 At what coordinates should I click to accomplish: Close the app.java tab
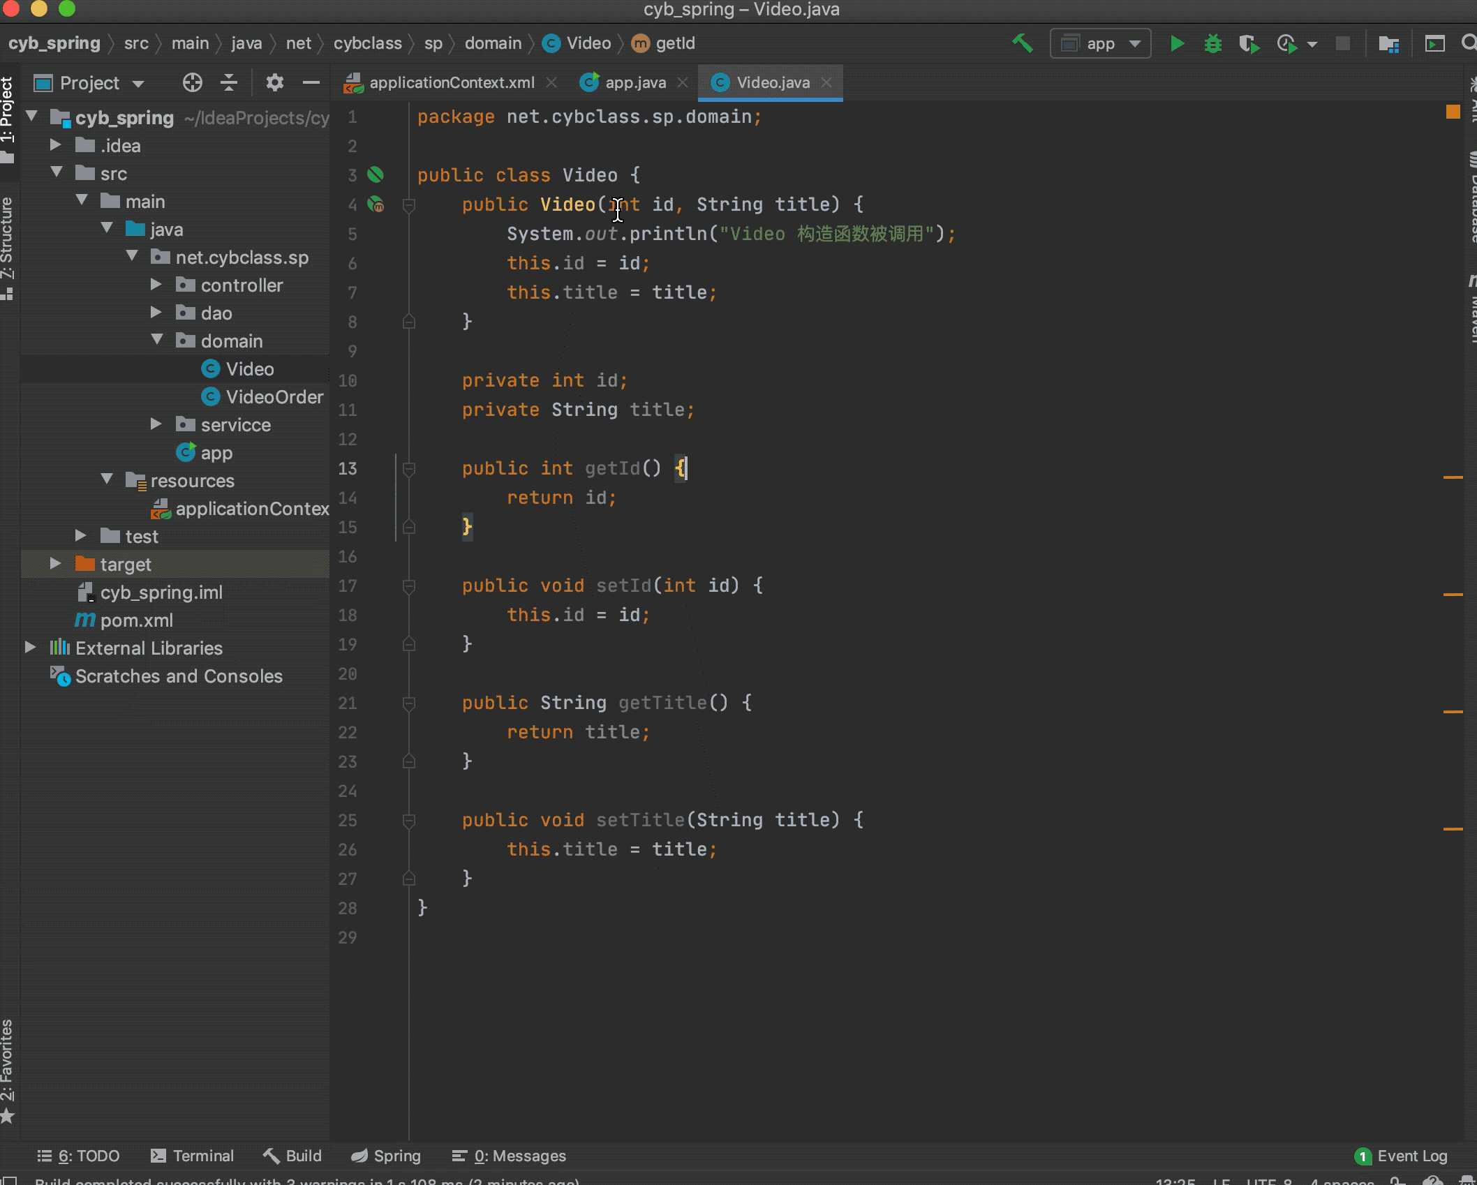tap(683, 82)
